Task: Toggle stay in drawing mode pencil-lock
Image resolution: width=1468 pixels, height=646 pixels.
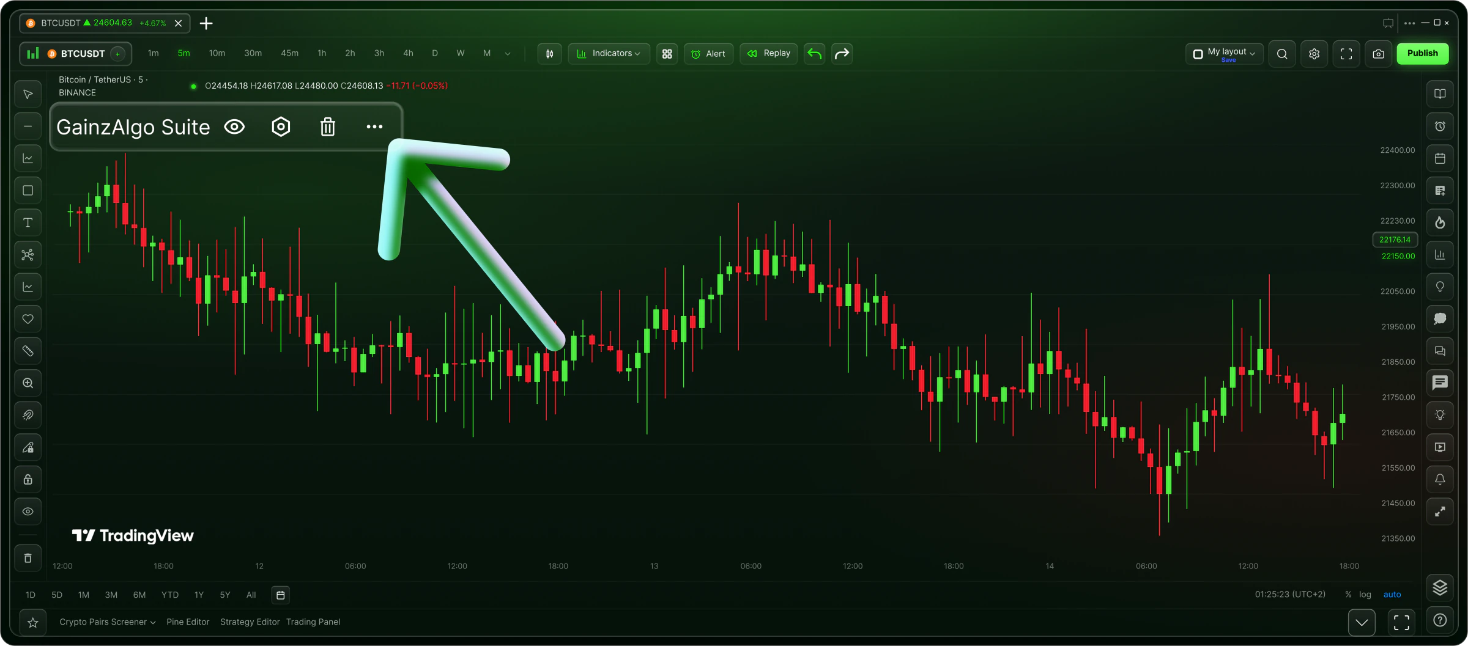Action: click(28, 447)
